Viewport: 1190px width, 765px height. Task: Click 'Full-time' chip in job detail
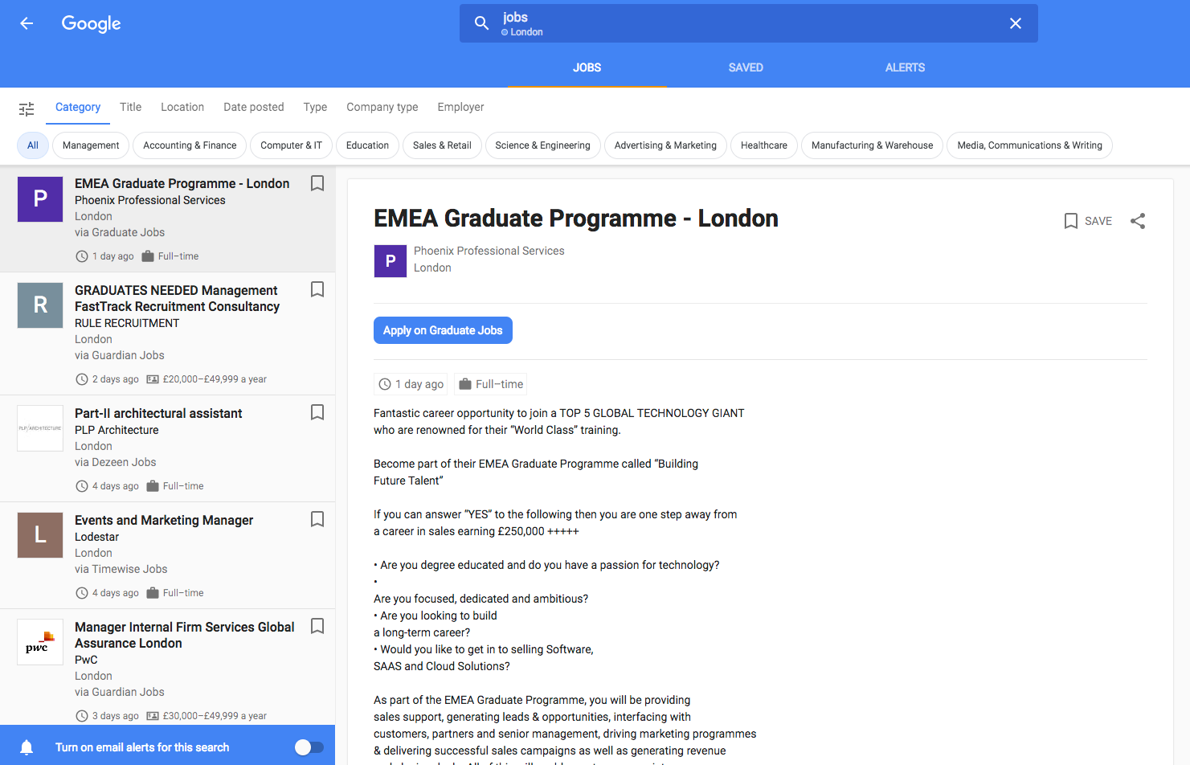[490, 384]
